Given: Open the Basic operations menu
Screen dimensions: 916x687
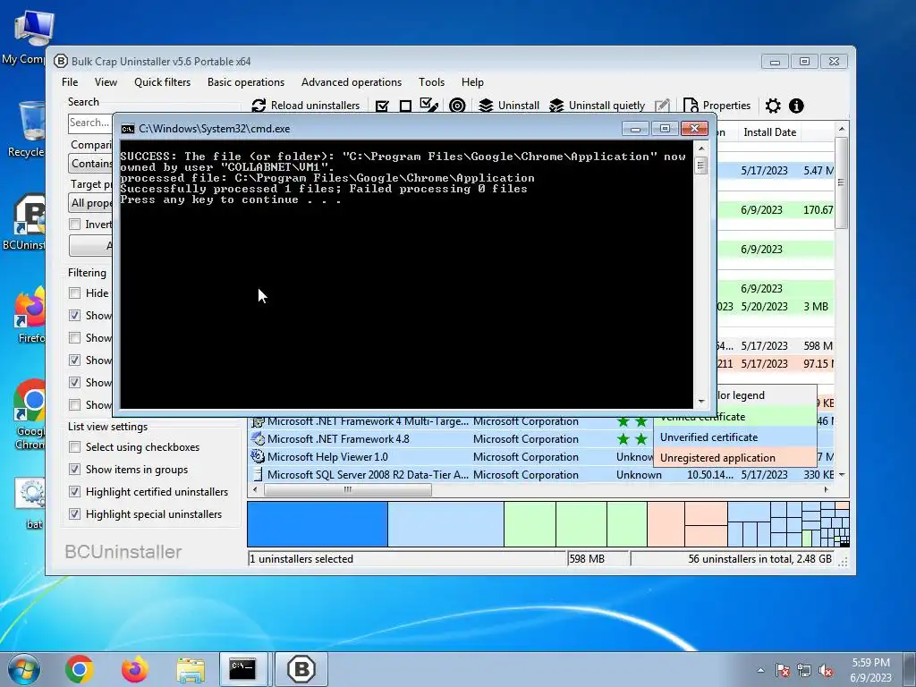Looking at the screenshot, I should tap(246, 82).
